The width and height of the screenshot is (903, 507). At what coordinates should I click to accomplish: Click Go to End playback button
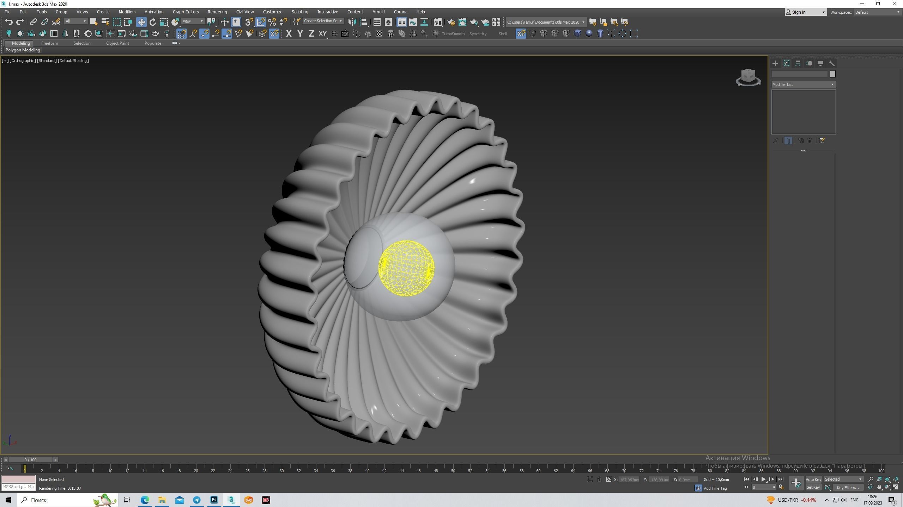781,480
